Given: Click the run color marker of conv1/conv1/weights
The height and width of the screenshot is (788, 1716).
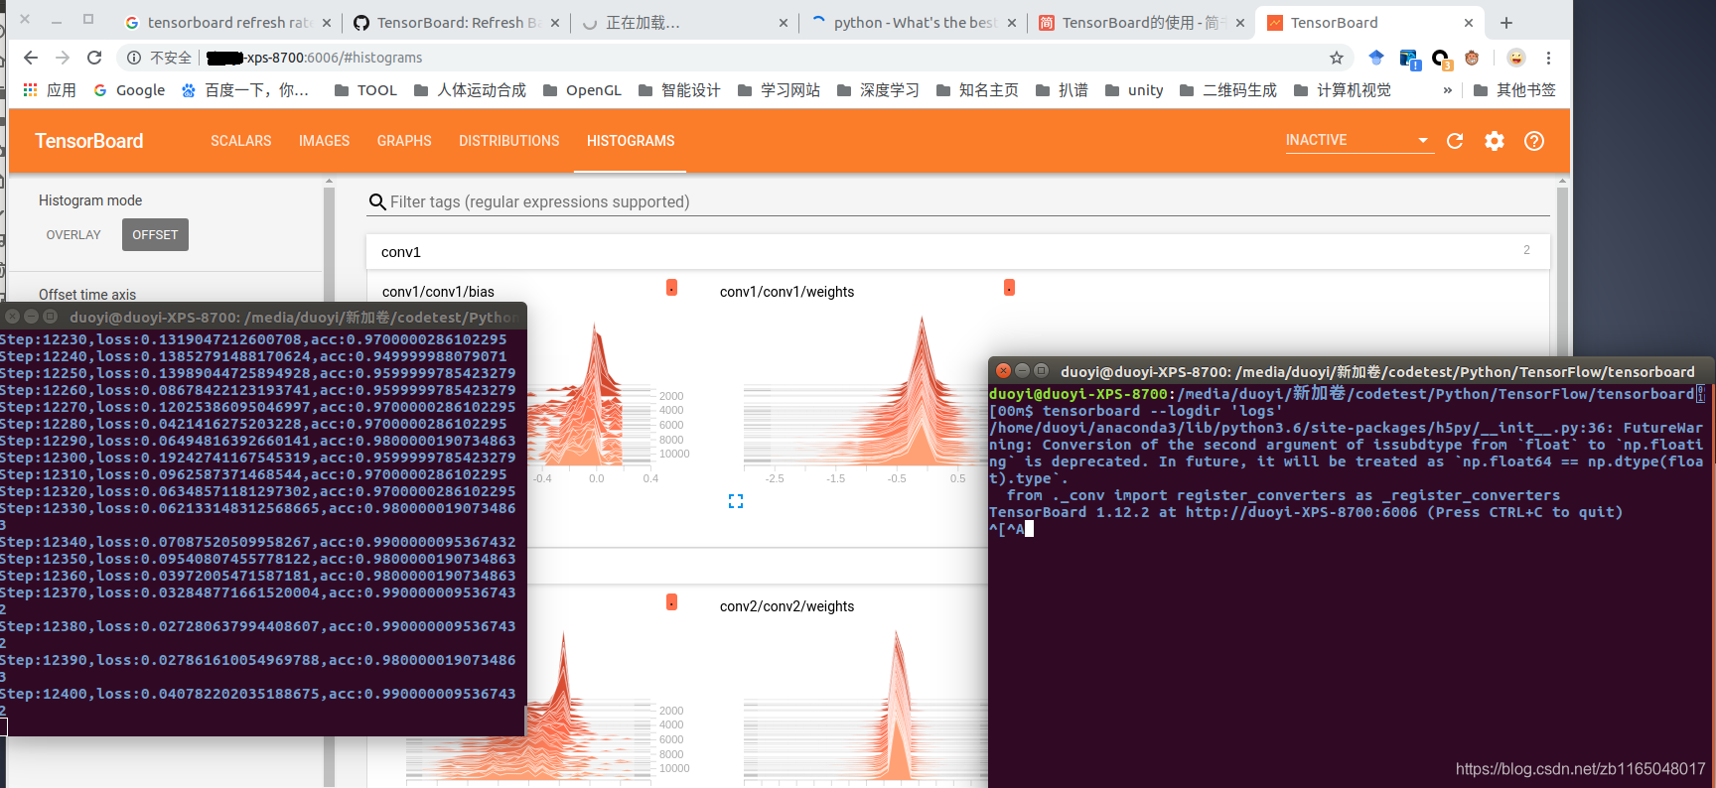Looking at the screenshot, I should [1009, 288].
